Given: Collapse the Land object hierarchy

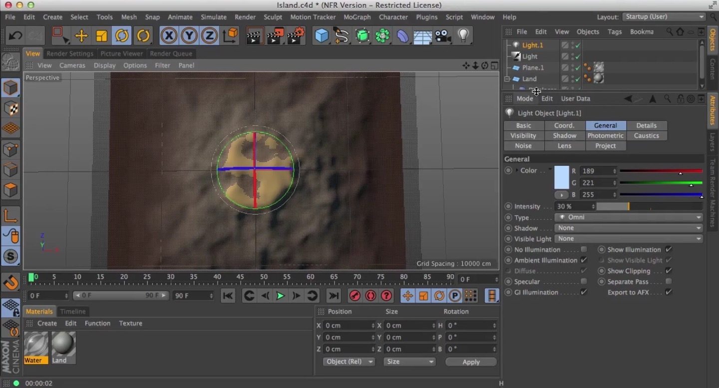Looking at the screenshot, I should [507, 79].
